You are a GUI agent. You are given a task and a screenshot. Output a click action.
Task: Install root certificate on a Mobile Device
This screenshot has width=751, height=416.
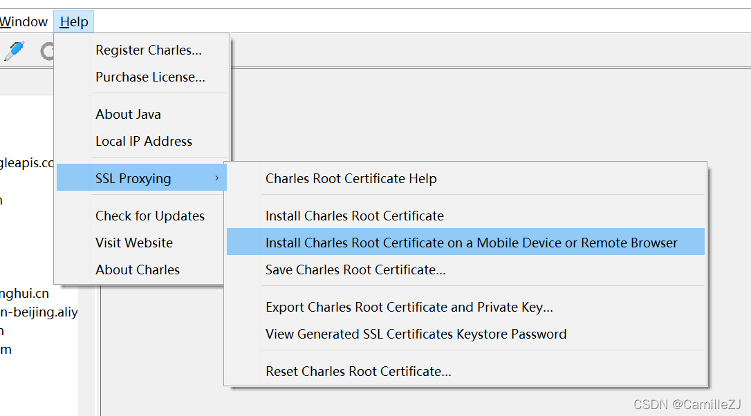pos(471,243)
